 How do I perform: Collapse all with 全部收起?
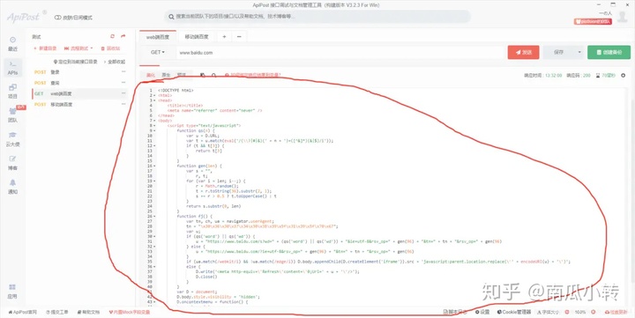click(x=115, y=62)
